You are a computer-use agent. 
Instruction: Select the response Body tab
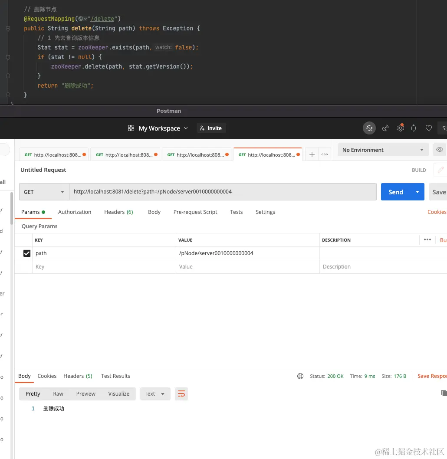(24, 376)
